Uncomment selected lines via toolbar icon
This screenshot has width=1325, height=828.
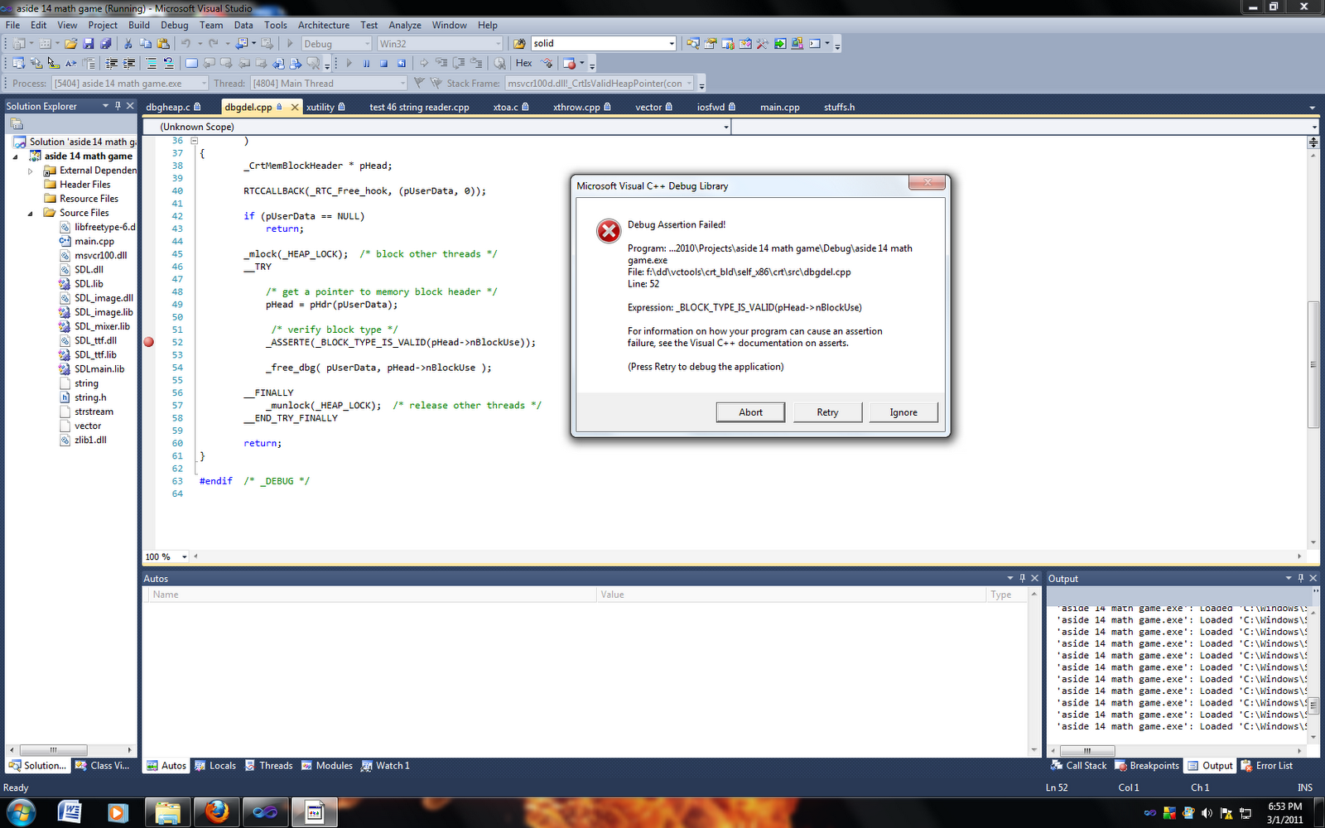click(x=168, y=63)
